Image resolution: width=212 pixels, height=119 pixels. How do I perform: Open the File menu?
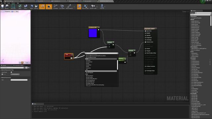click(1, 3)
